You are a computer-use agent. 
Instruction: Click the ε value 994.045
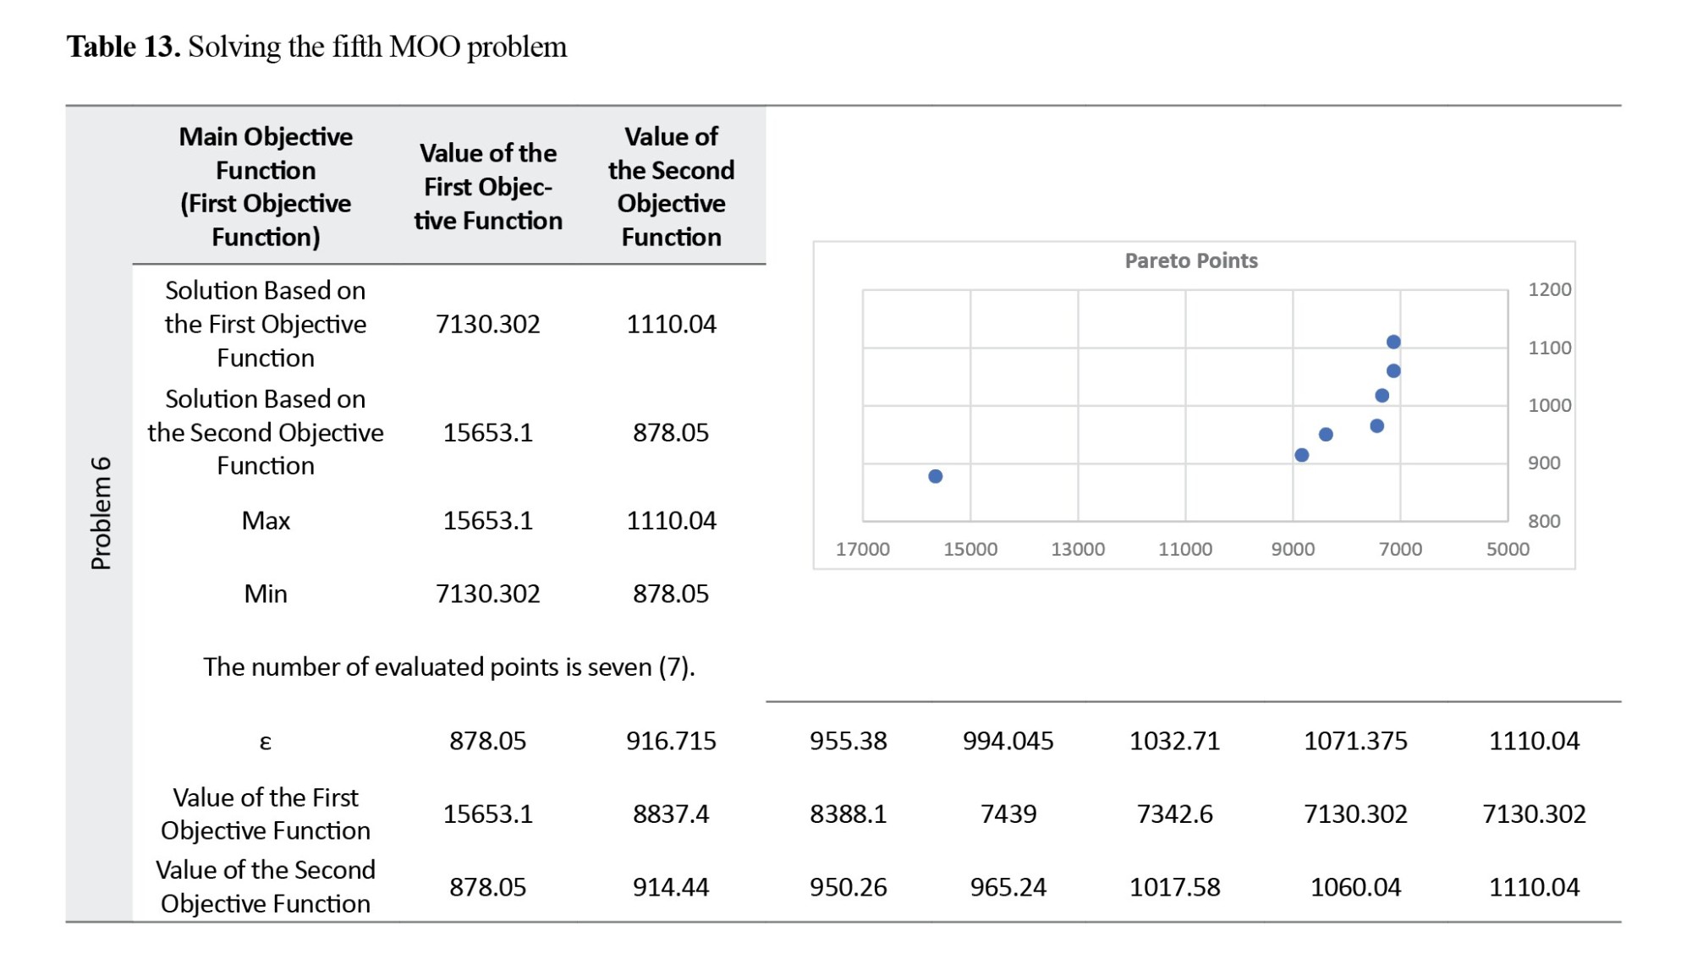1008,741
